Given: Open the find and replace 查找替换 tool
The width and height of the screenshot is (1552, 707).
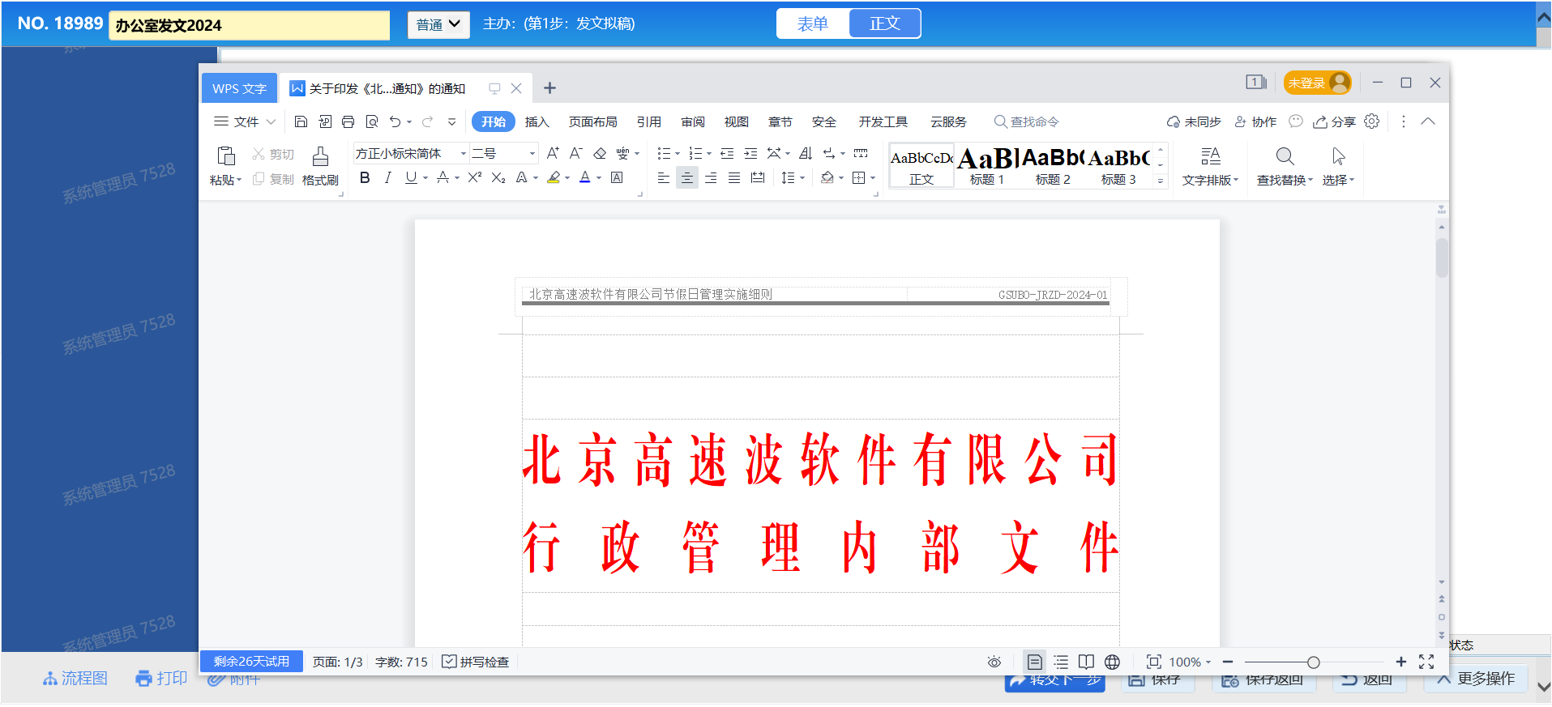Looking at the screenshot, I should pyautogui.click(x=1285, y=166).
